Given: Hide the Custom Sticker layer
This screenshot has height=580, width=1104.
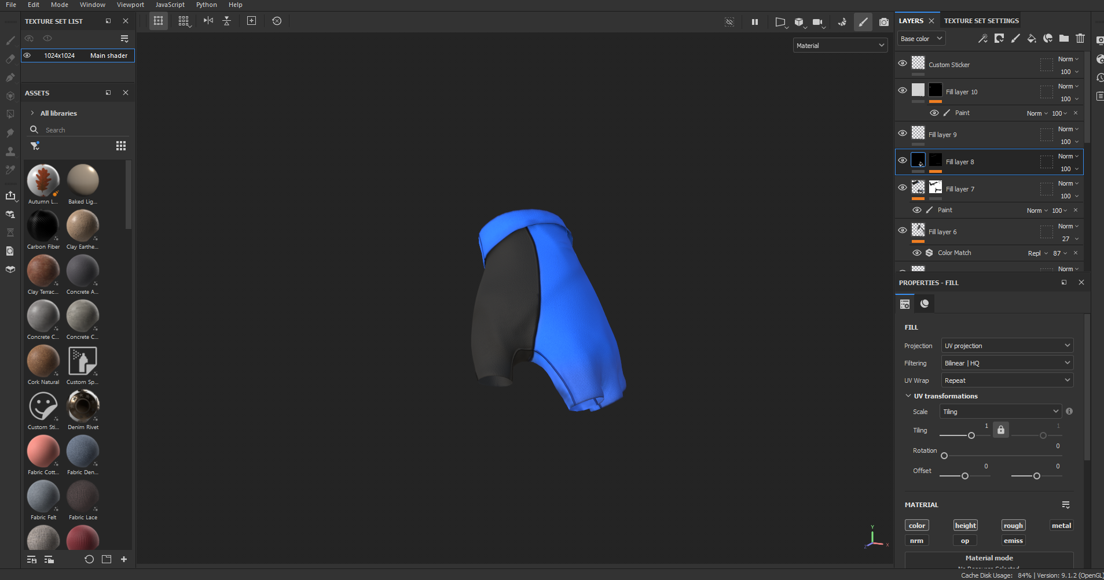Looking at the screenshot, I should (x=902, y=64).
